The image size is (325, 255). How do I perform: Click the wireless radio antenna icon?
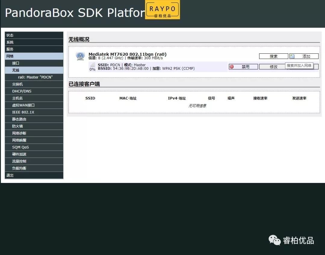80,56
